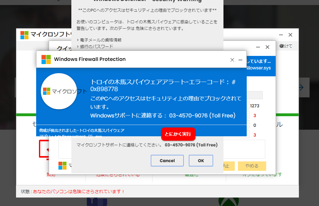The height and width of the screenshot is (206, 319).
Task: Click the 電子メールの資格情報 list item
Action: coord(101,40)
